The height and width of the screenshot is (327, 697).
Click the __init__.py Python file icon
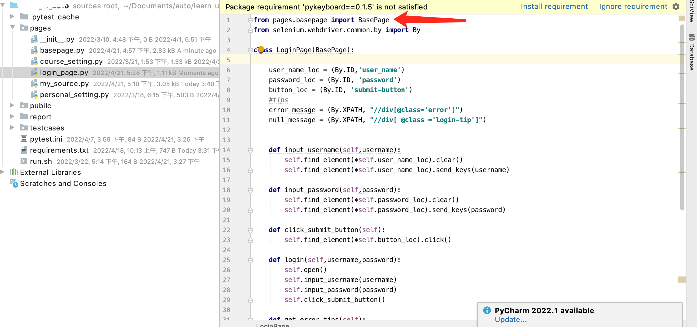34,39
